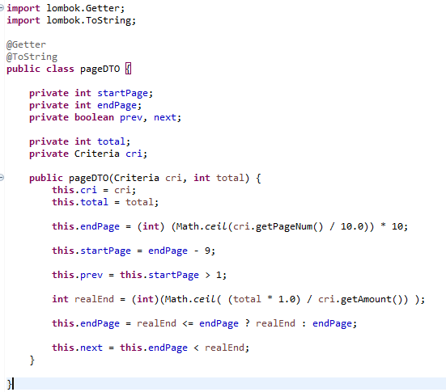Collapse the import statements fold marker
The image size is (446, 392).
2,8
